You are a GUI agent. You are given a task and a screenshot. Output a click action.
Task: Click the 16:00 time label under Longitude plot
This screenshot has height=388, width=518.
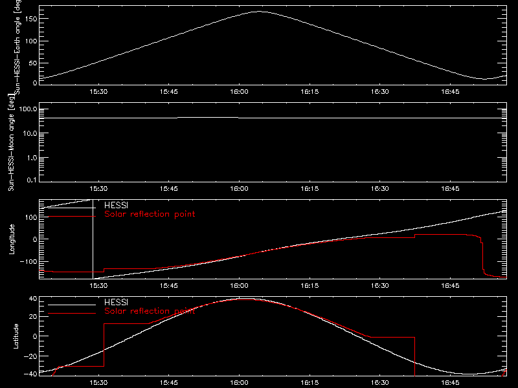239,286
